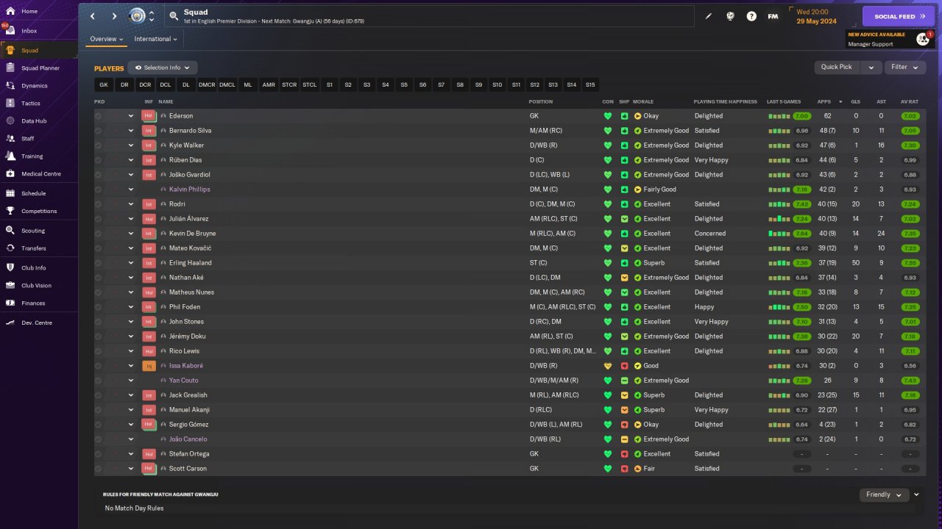
Task: Open Yan Couto player profile
Action: (183, 381)
